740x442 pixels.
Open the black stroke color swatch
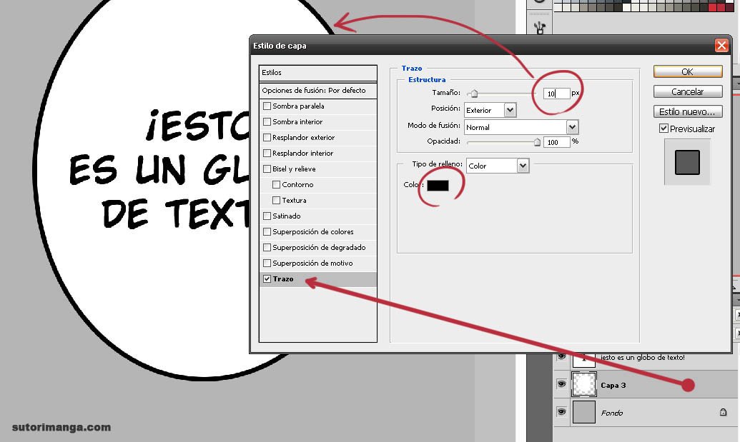click(438, 186)
